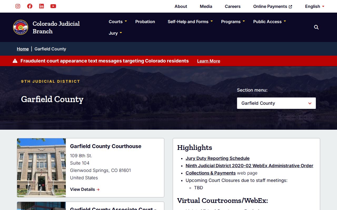Open the Careers link
The height and width of the screenshot is (210, 337).
coord(233,7)
